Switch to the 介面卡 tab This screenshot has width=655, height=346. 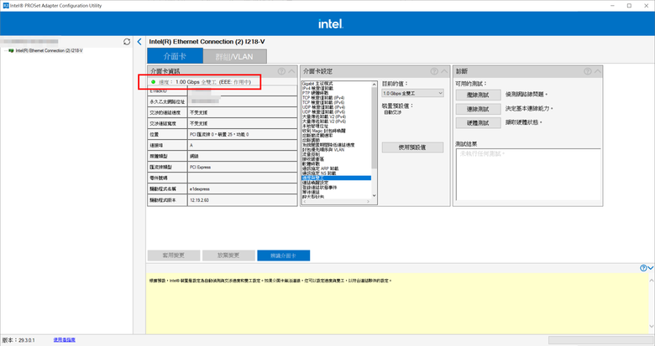click(x=175, y=56)
